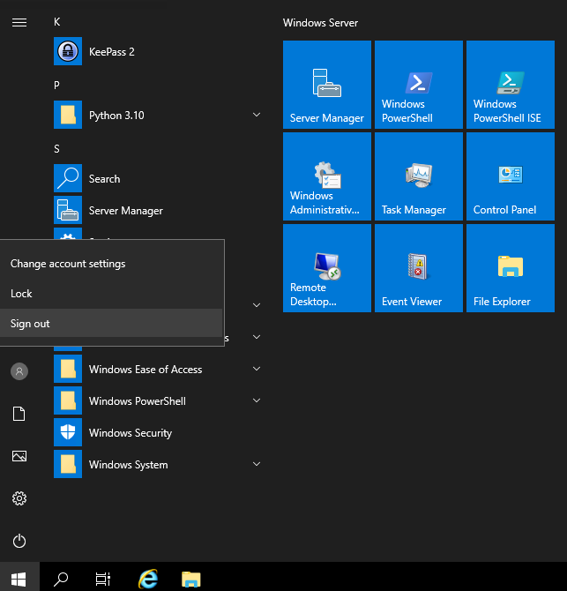
Task: Open the Task Manager tile
Action: point(418,177)
